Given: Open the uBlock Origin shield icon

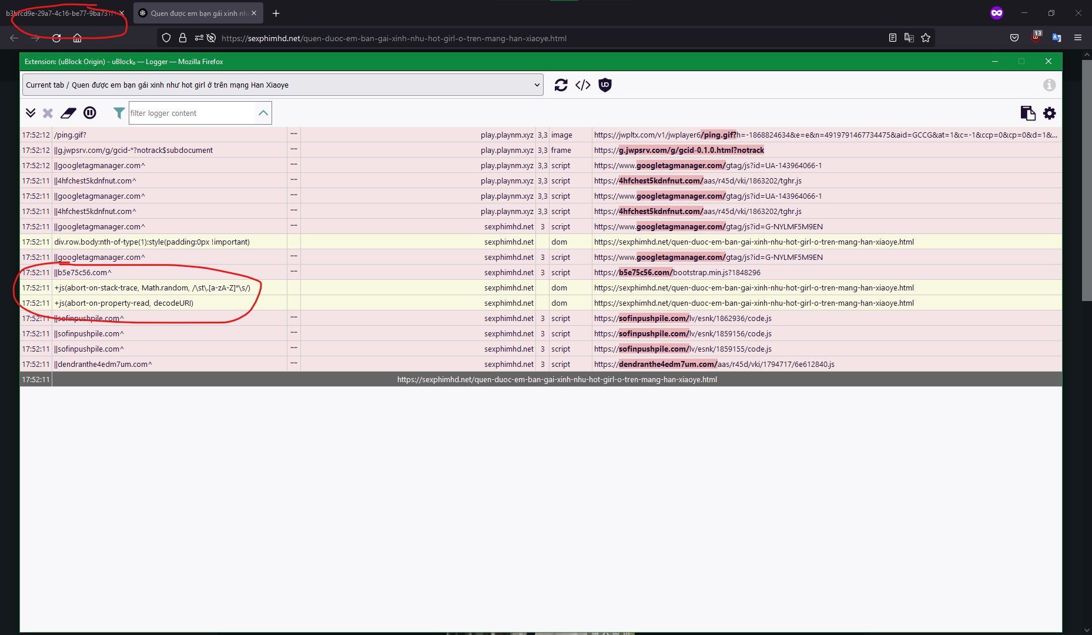Looking at the screenshot, I should [x=605, y=85].
